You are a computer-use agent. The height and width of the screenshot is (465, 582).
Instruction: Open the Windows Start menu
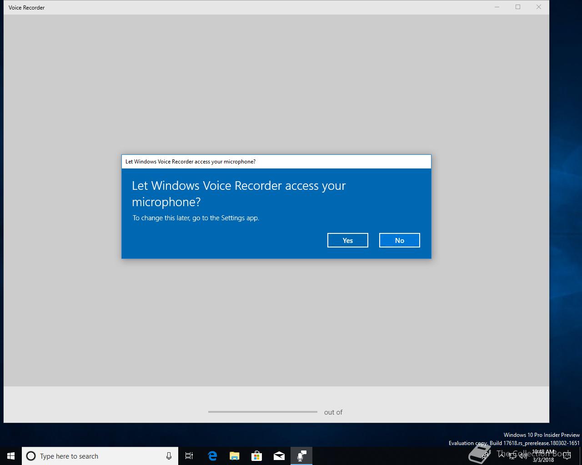(11, 456)
